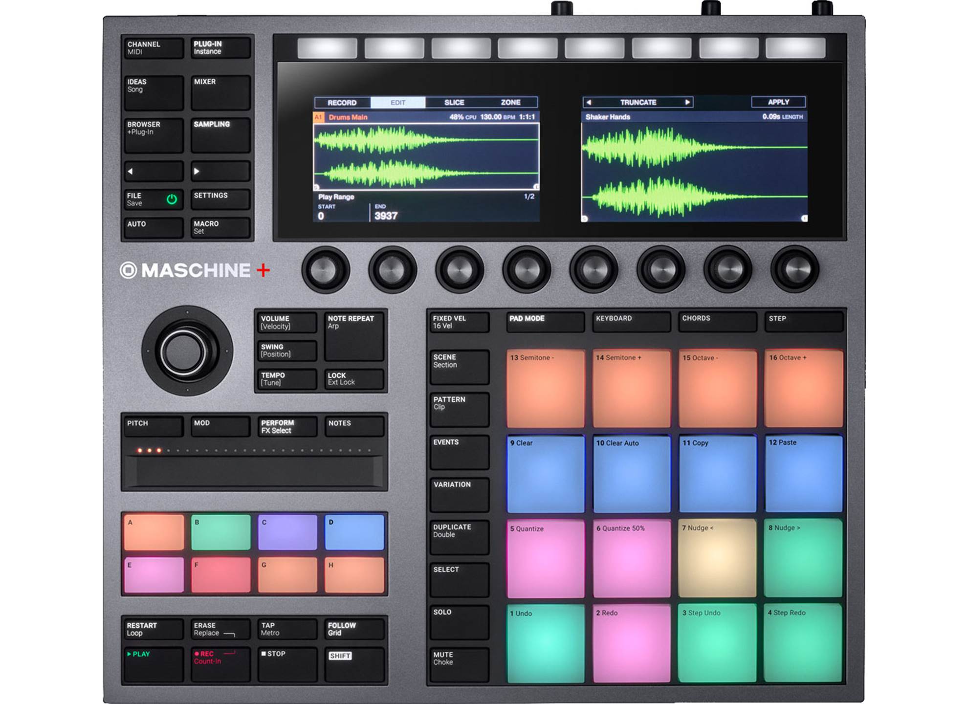Tap the FILE Save button with the power icon
The width and height of the screenshot is (968, 704).
pos(154,199)
